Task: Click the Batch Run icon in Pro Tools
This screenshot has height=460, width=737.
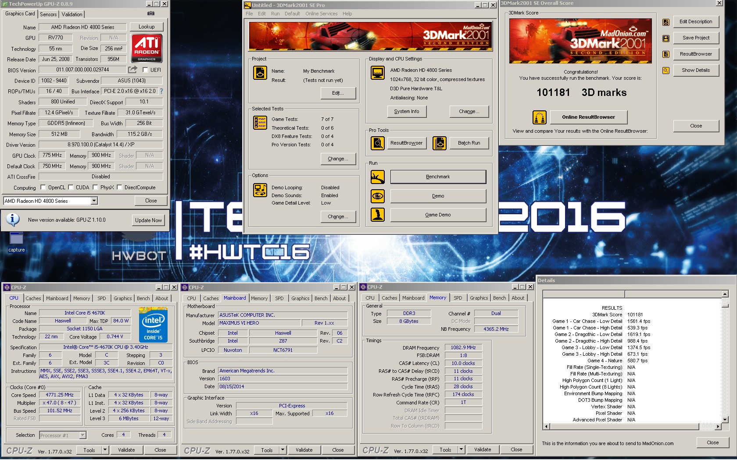Action: (440, 143)
